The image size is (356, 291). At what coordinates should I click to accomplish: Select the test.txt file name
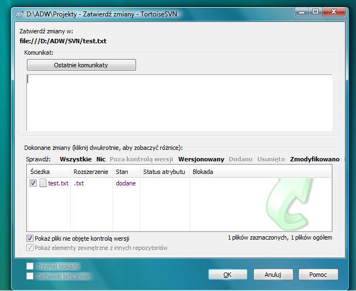pos(58,183)
